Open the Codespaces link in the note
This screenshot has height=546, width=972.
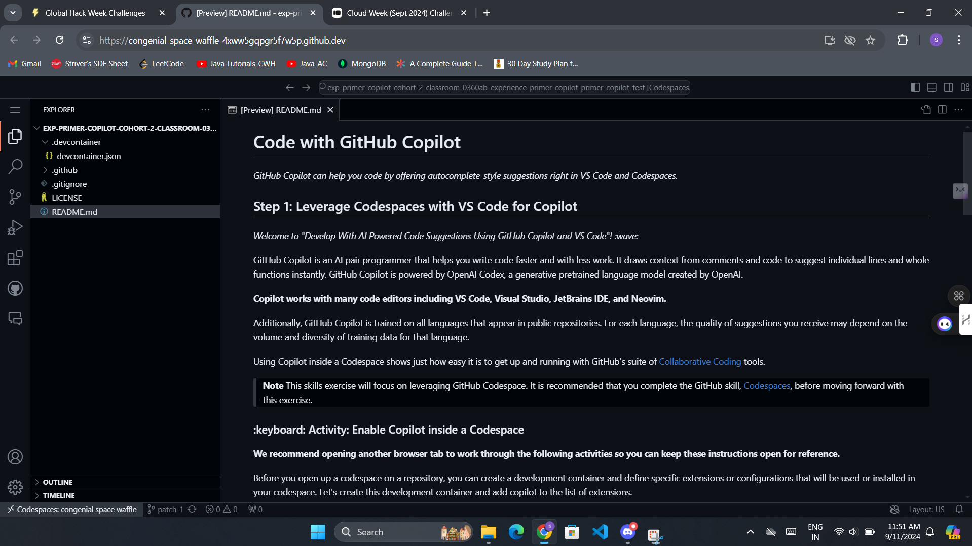coord(767,385)
